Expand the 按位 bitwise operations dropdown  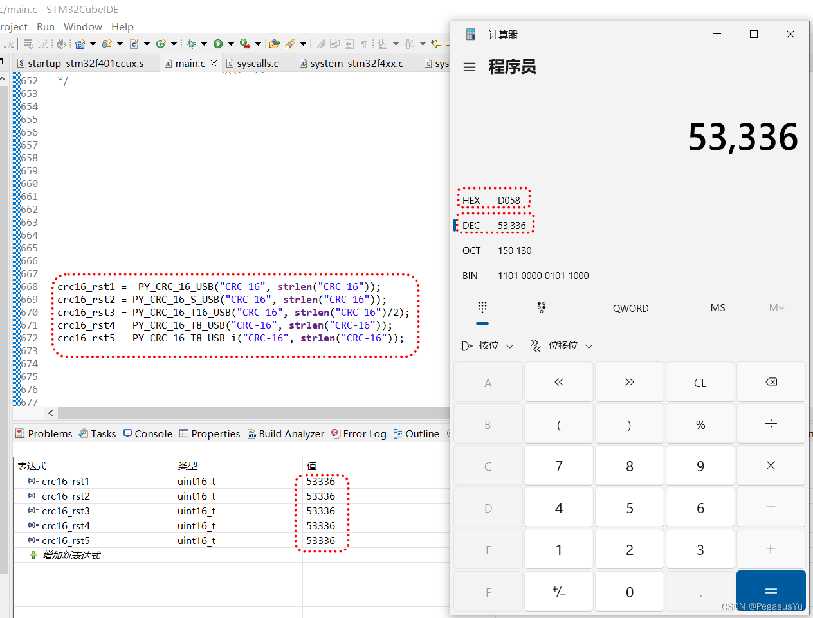pyautogui.click(x=487, y=345)
